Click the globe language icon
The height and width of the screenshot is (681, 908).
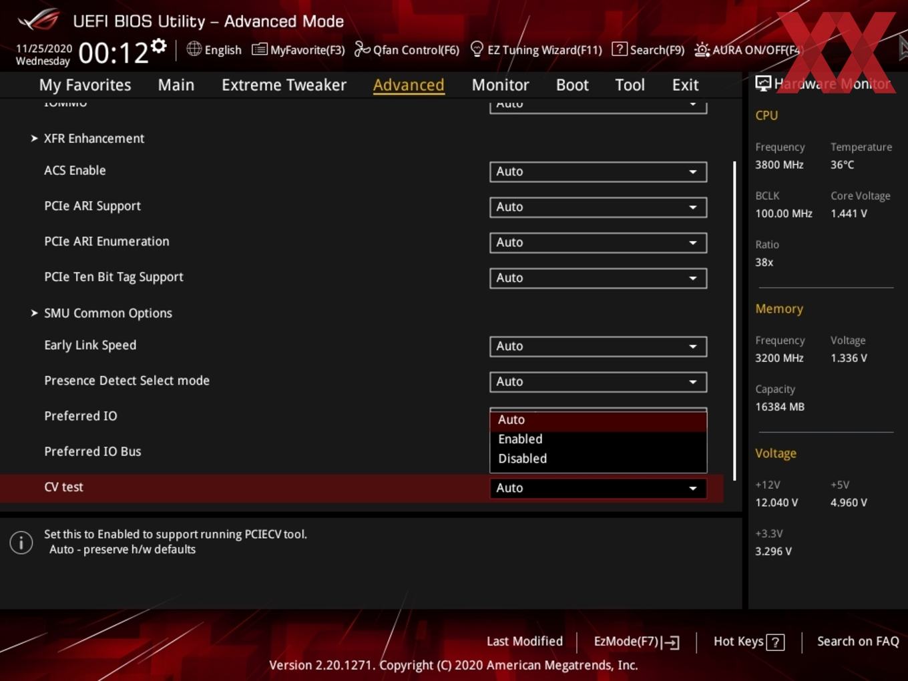click(x=194, y=49)
